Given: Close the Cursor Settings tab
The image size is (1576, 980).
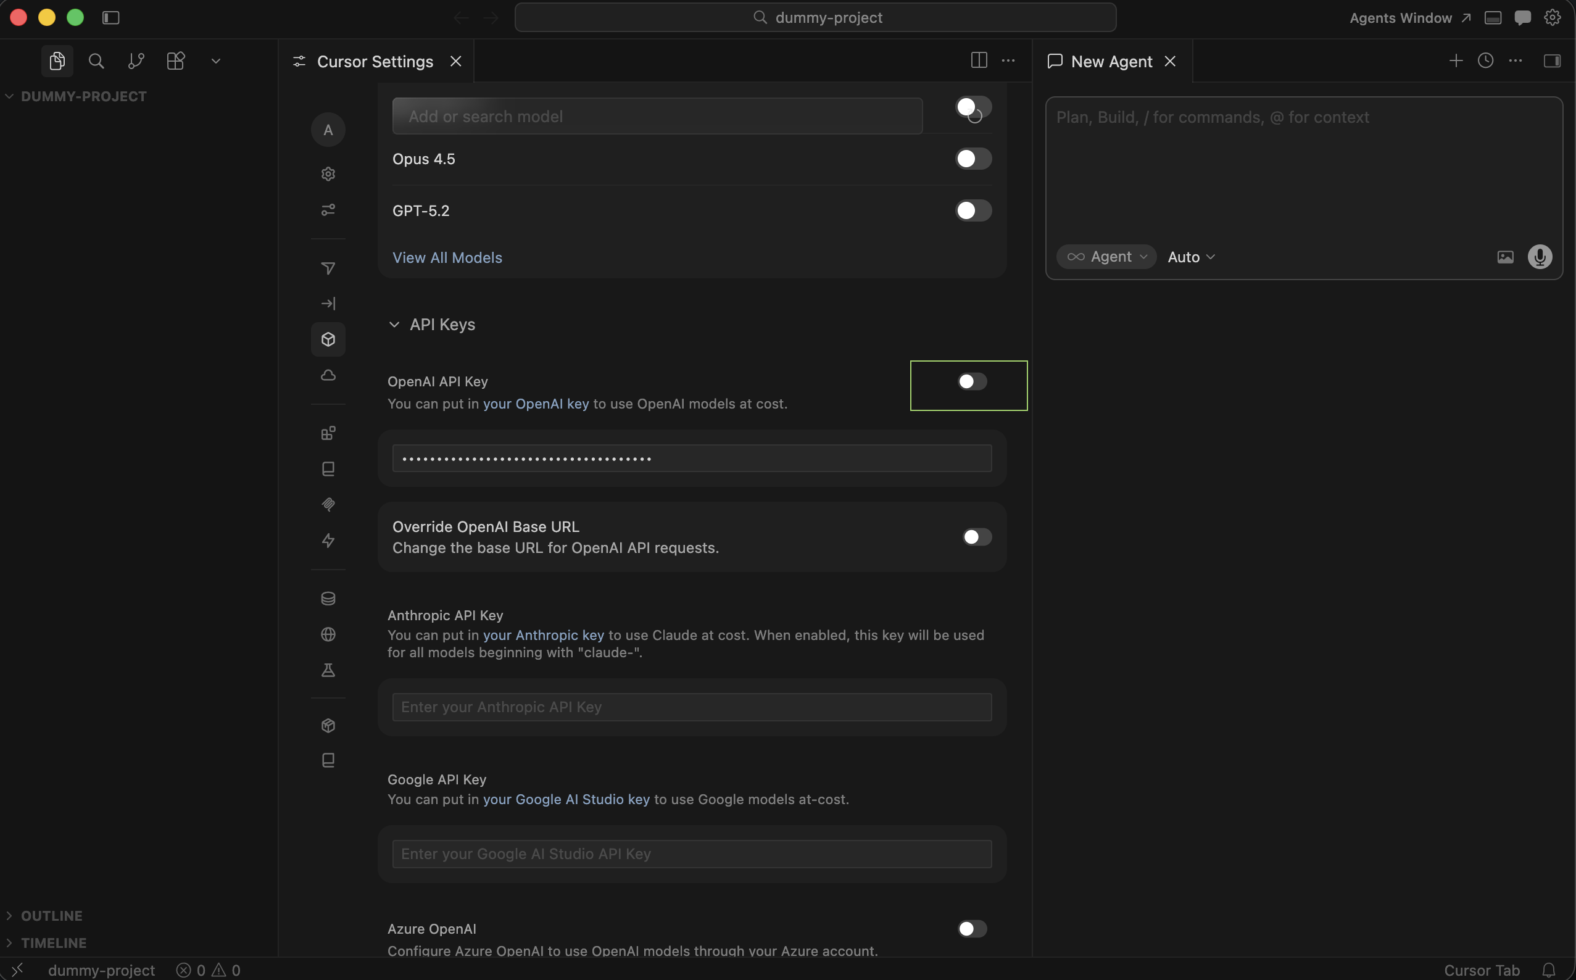Looking at the screenshot, I should 456,62.
